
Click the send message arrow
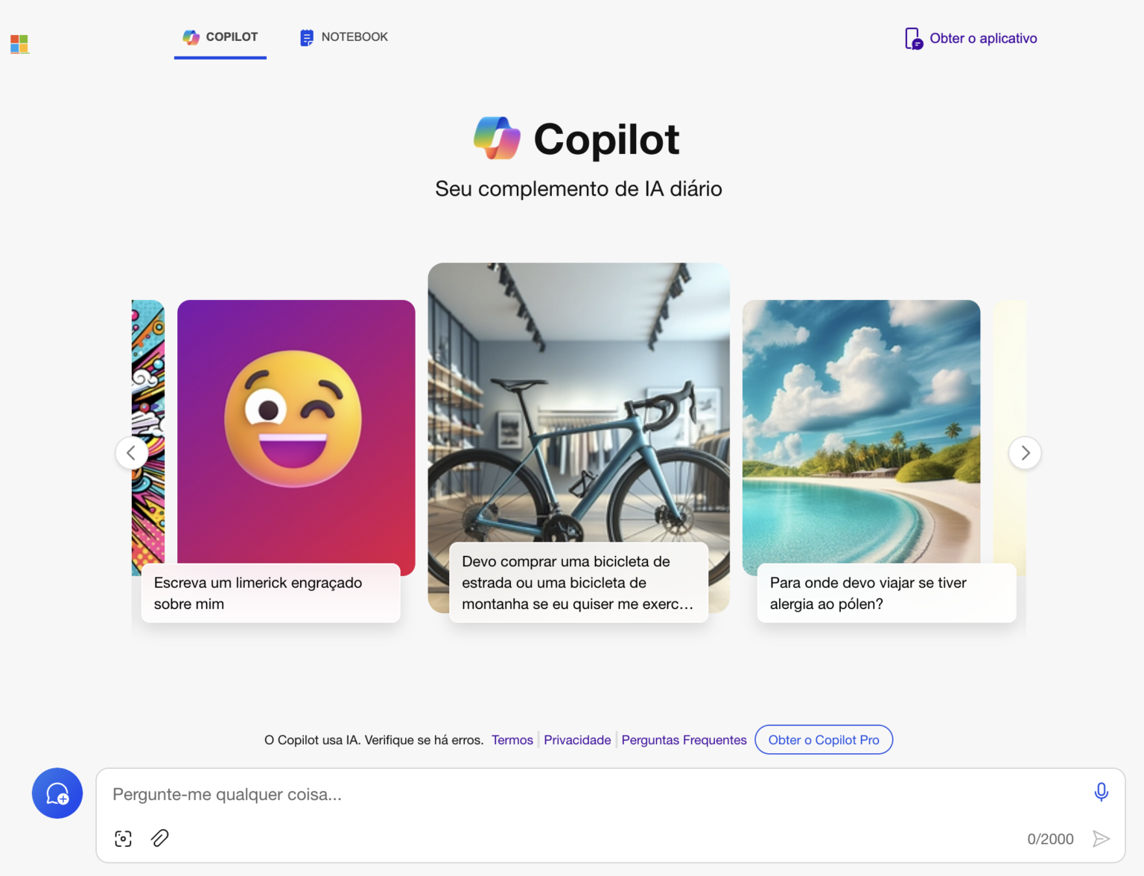coord(1102,839)
